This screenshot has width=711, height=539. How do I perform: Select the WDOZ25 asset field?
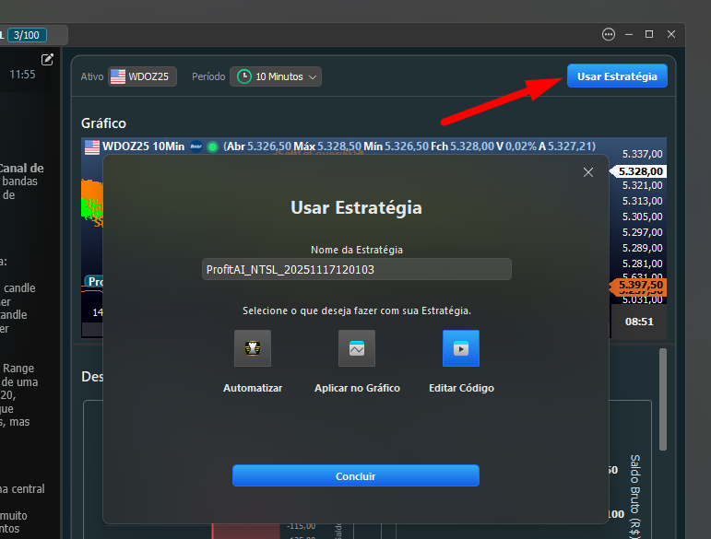tap(142, 76)
